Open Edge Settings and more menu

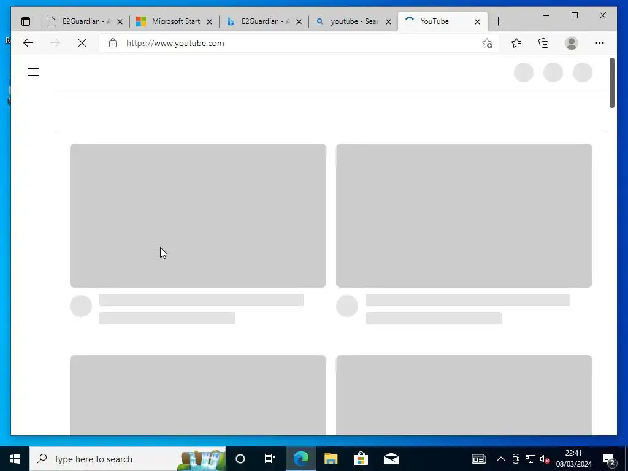pos(600,43)
